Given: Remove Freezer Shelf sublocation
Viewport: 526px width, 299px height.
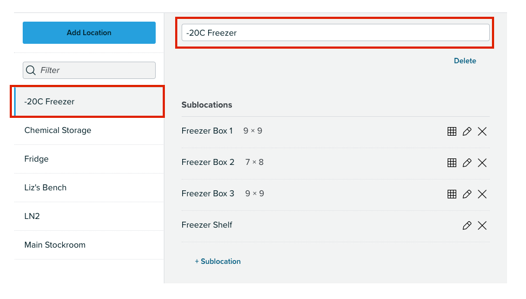Looking at the screenshot, I should click(x=482, y=225).
